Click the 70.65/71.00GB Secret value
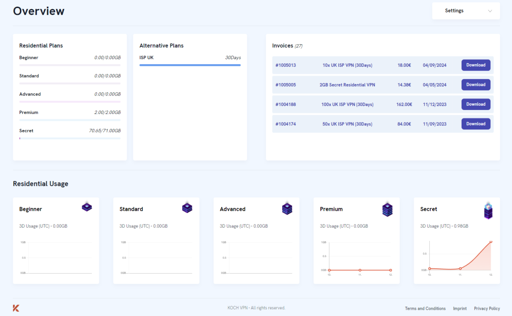 (x=105, y=130)
